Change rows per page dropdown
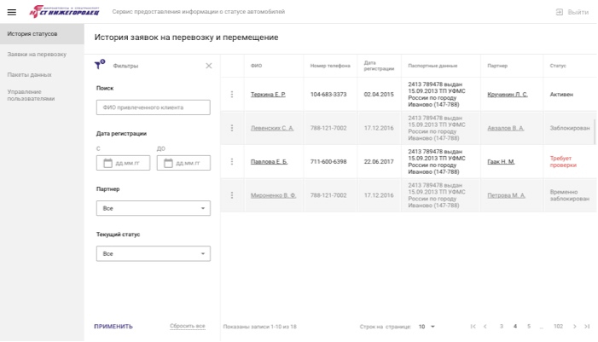This screenshot has width=598, height=342. 427,327
